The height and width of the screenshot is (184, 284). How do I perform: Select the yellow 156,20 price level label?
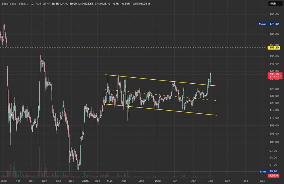coord(274,48)
